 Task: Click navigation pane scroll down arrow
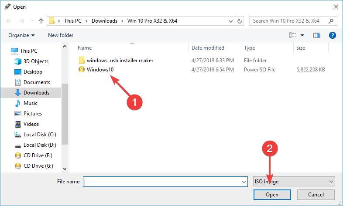pyautogui.click(x=65, y=169)
